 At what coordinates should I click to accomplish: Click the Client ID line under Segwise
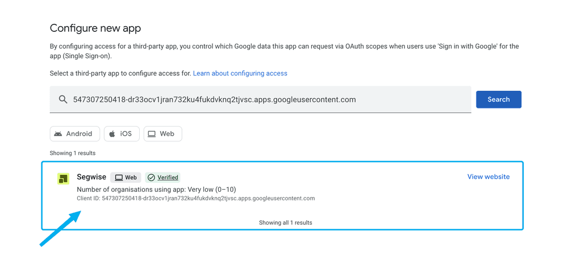(196, 199)
